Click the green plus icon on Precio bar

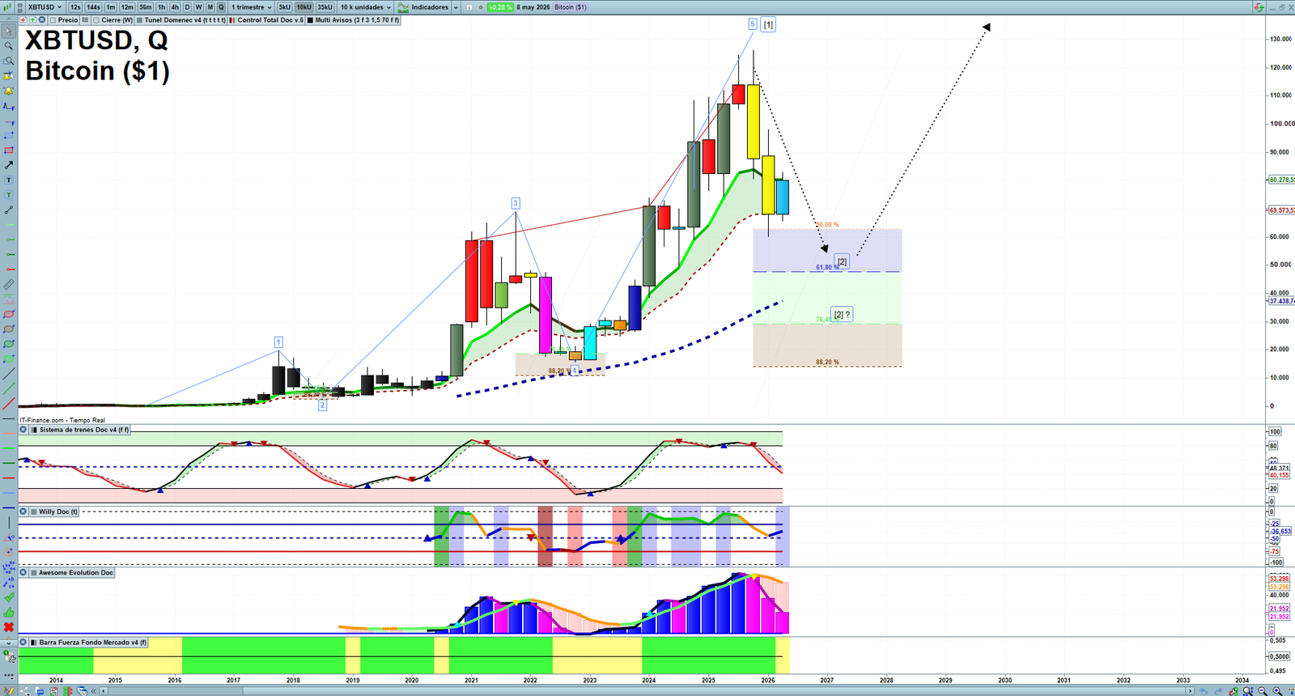pos(32,20)
